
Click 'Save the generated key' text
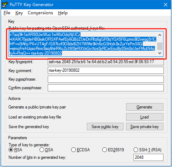(x=29, y=127)
